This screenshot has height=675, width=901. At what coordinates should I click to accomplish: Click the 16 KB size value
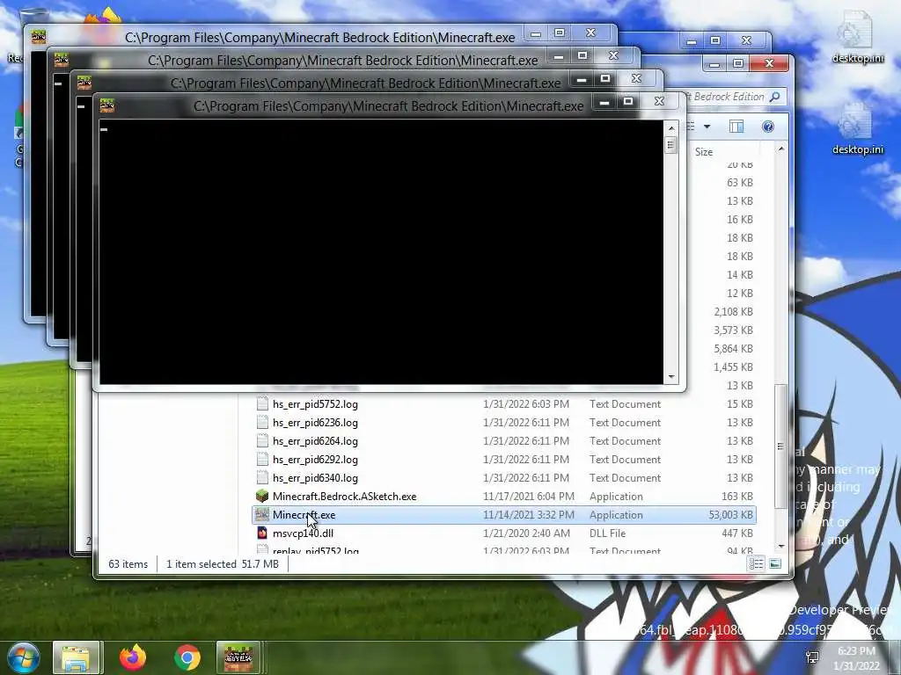coord(739,219)
